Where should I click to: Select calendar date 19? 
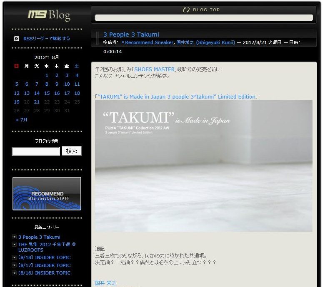tap(17, 102)
